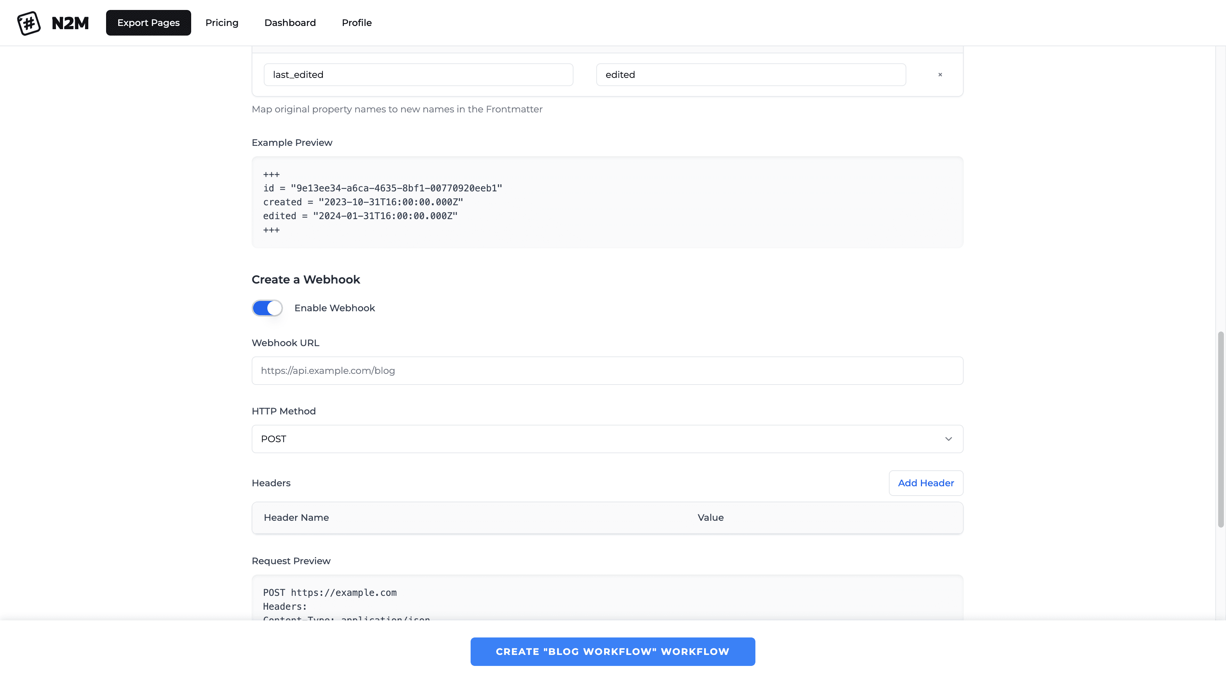The image size is (1226, 683).
Task: Go to the Pricing page
Action: click(x=222, y=23)
